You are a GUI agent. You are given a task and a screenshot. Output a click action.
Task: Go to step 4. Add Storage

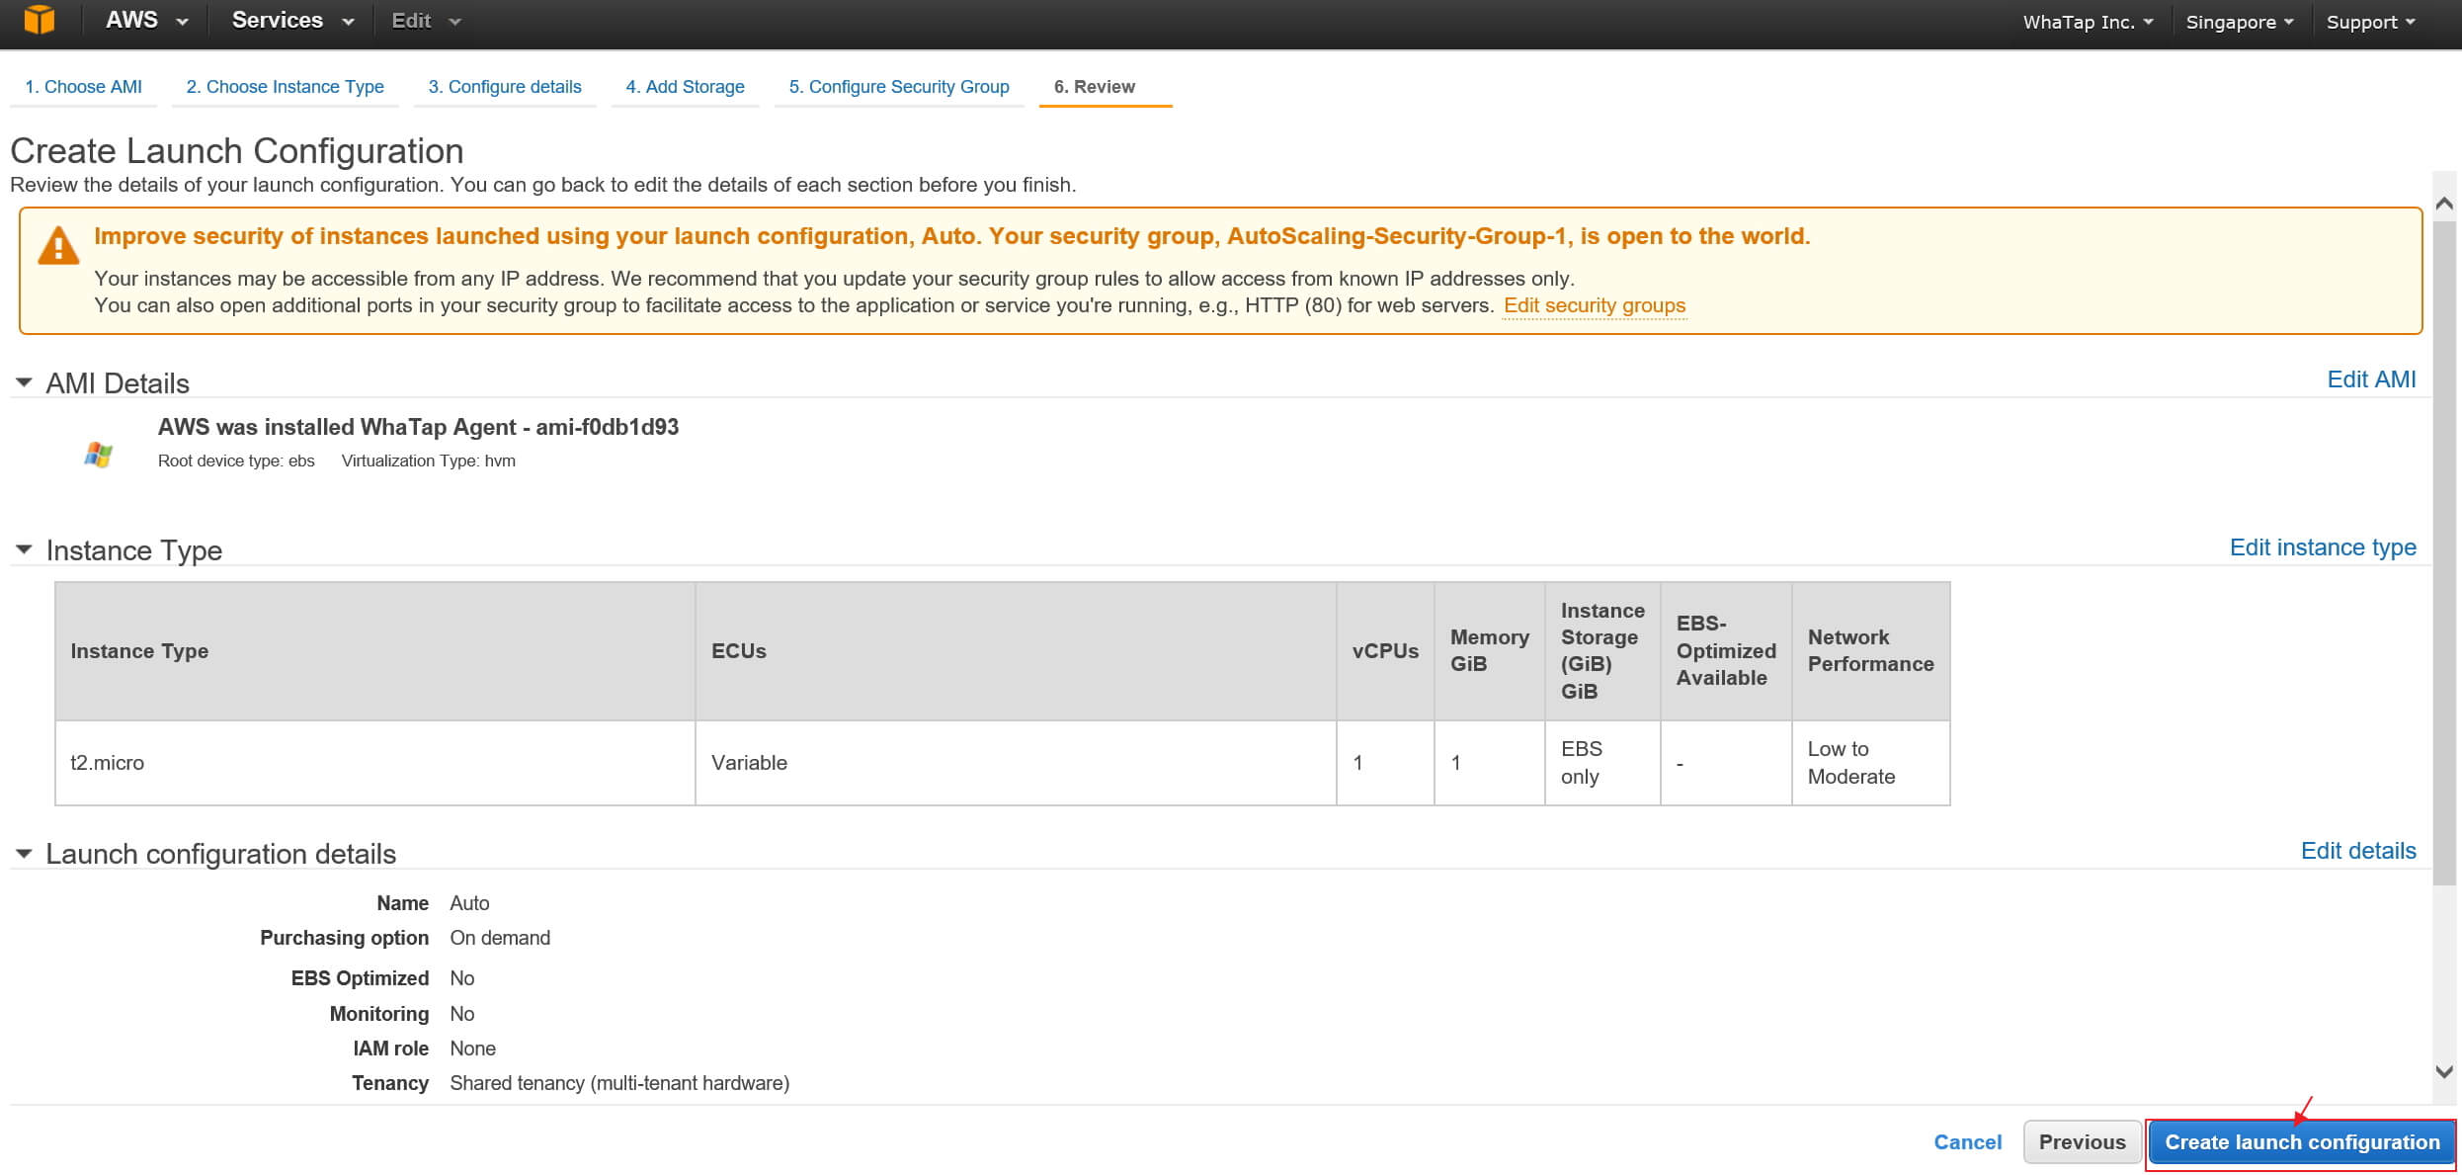tap(685, 87)
